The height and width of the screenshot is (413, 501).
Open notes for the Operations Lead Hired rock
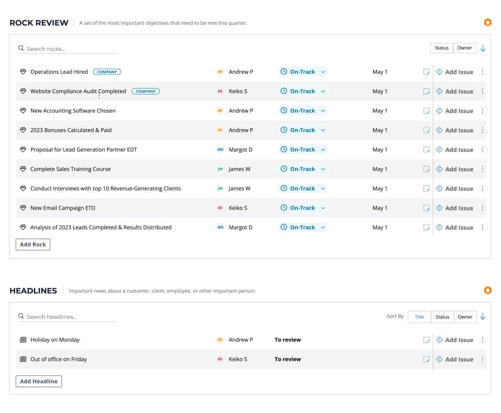coord(426,72)
